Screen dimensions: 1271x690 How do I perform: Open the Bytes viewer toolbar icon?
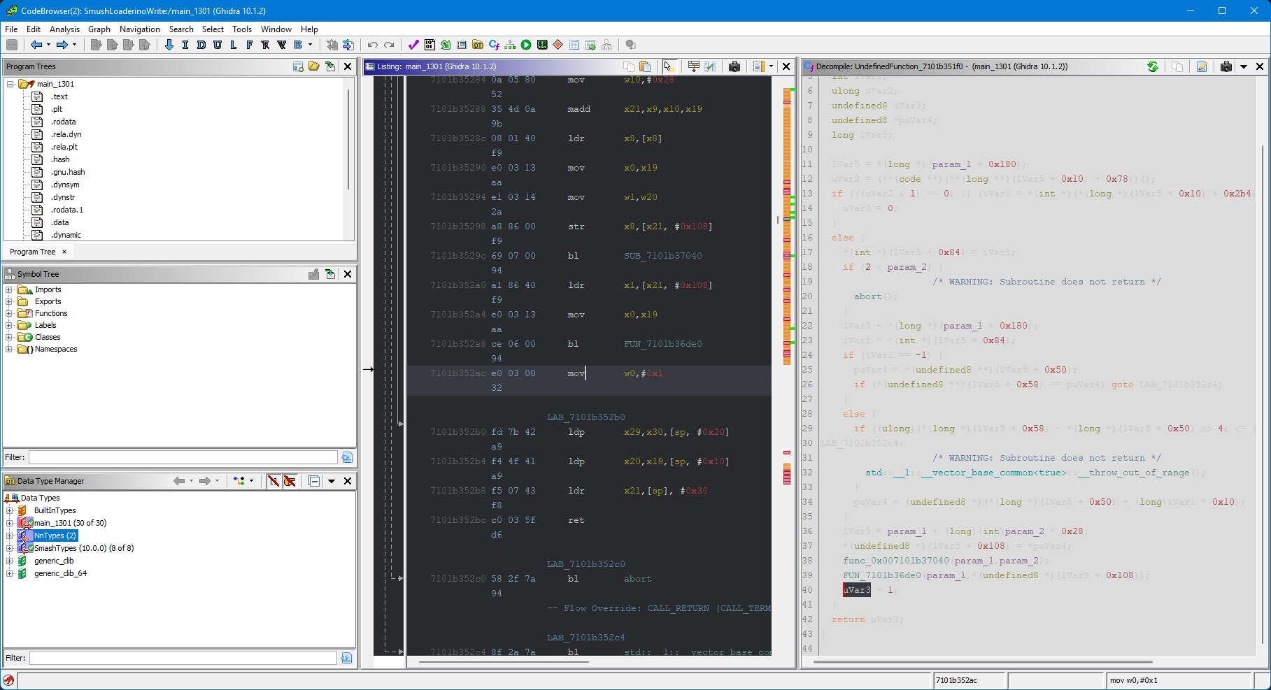pyautogui.click(x=429, y=45)
